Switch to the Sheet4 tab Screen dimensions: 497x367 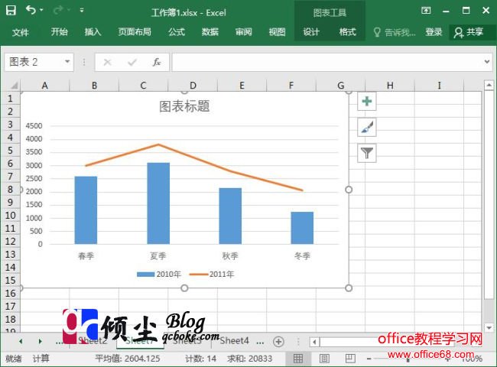pyautogui.click(x=234, y=341)
